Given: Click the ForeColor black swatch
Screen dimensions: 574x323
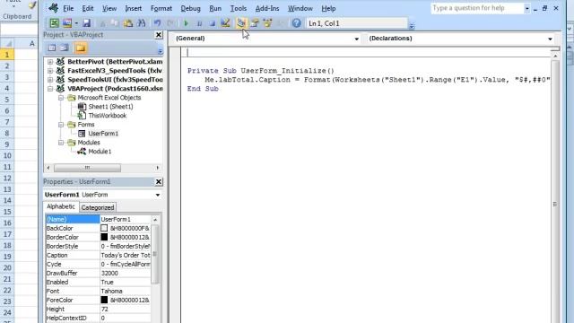Looking at the screenshot, I should click(104, 300).
